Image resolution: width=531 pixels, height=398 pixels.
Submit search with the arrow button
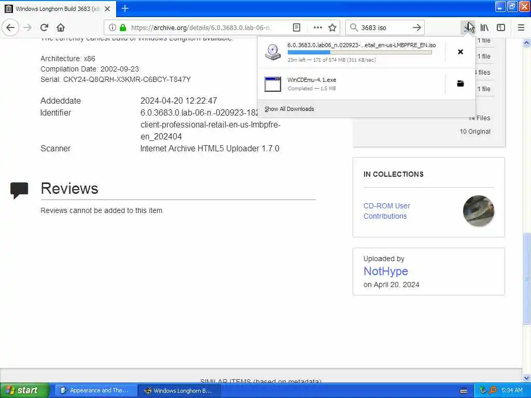point(417,27)
